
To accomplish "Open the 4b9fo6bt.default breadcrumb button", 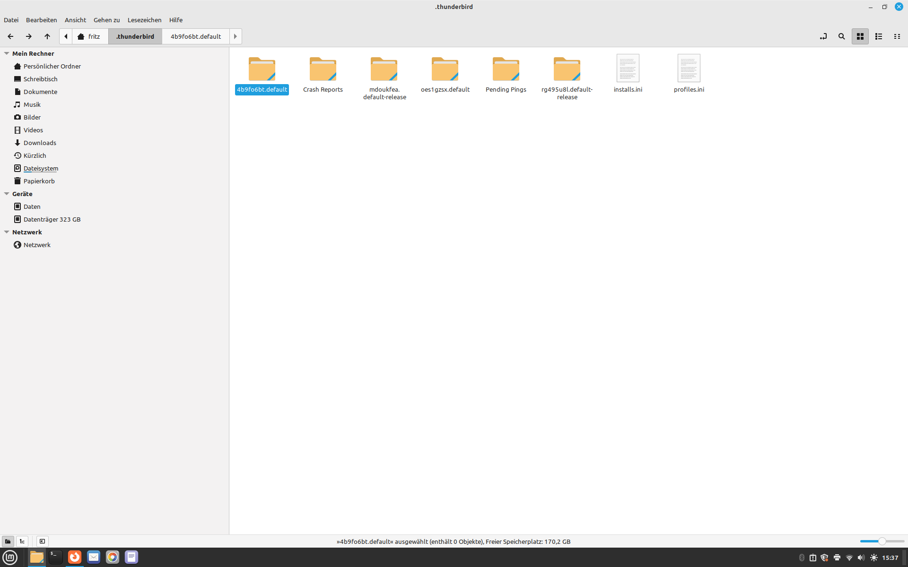I will [195, 36].
